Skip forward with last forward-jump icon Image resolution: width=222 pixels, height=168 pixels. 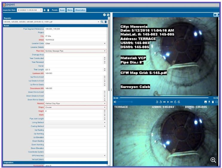(x=179, y=102)
